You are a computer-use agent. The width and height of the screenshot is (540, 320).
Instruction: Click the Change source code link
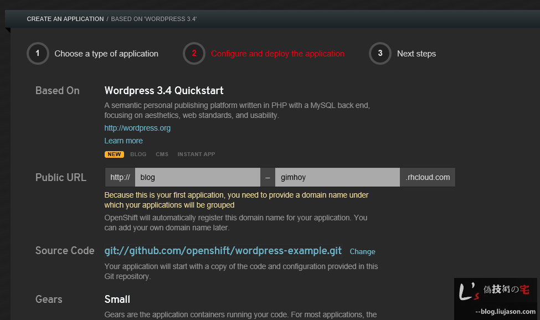pos(362,251)
